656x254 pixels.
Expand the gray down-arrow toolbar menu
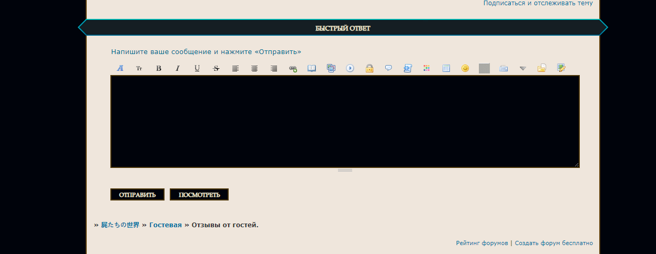(522, 68)
